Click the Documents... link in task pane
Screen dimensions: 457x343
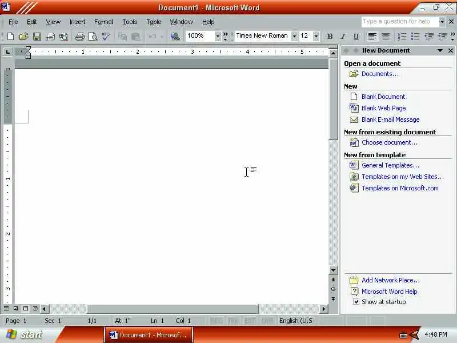[x=380, y=74]
